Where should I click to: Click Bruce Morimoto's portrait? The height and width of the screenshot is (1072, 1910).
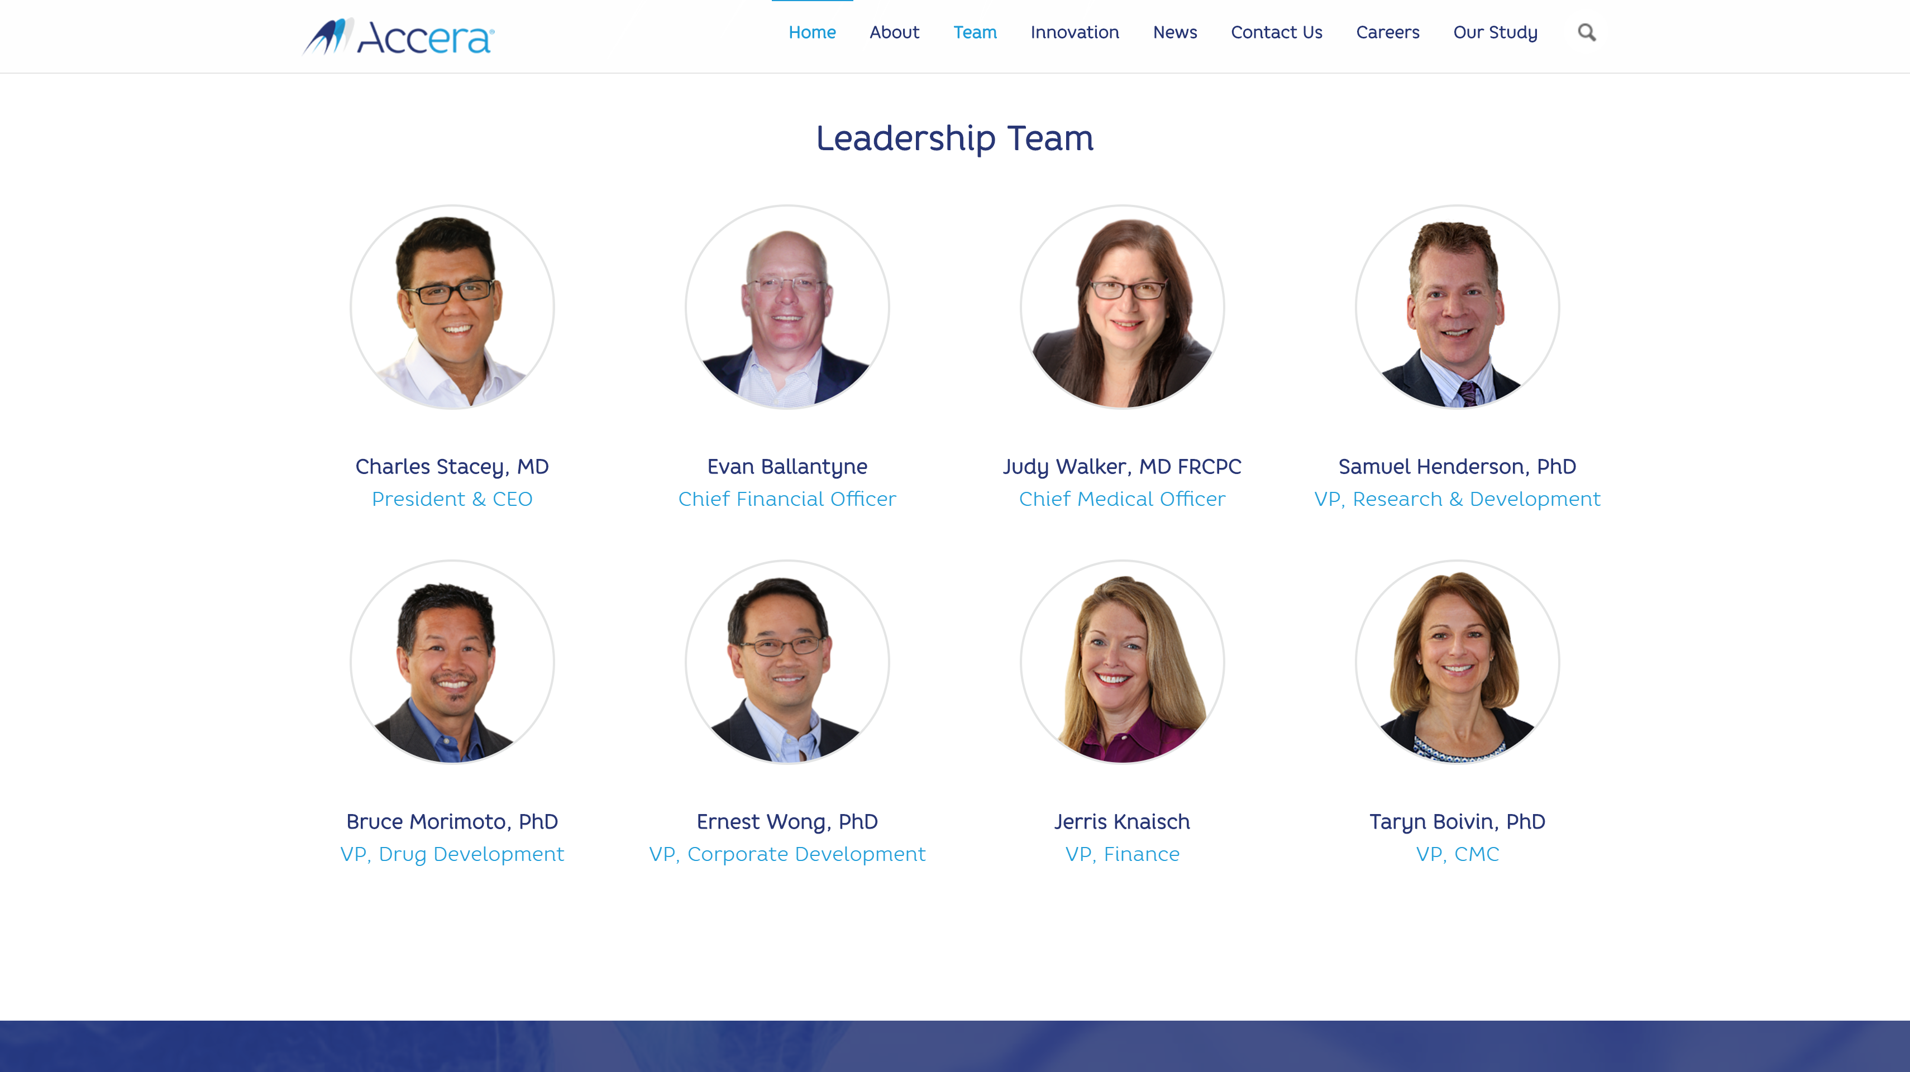452,662
